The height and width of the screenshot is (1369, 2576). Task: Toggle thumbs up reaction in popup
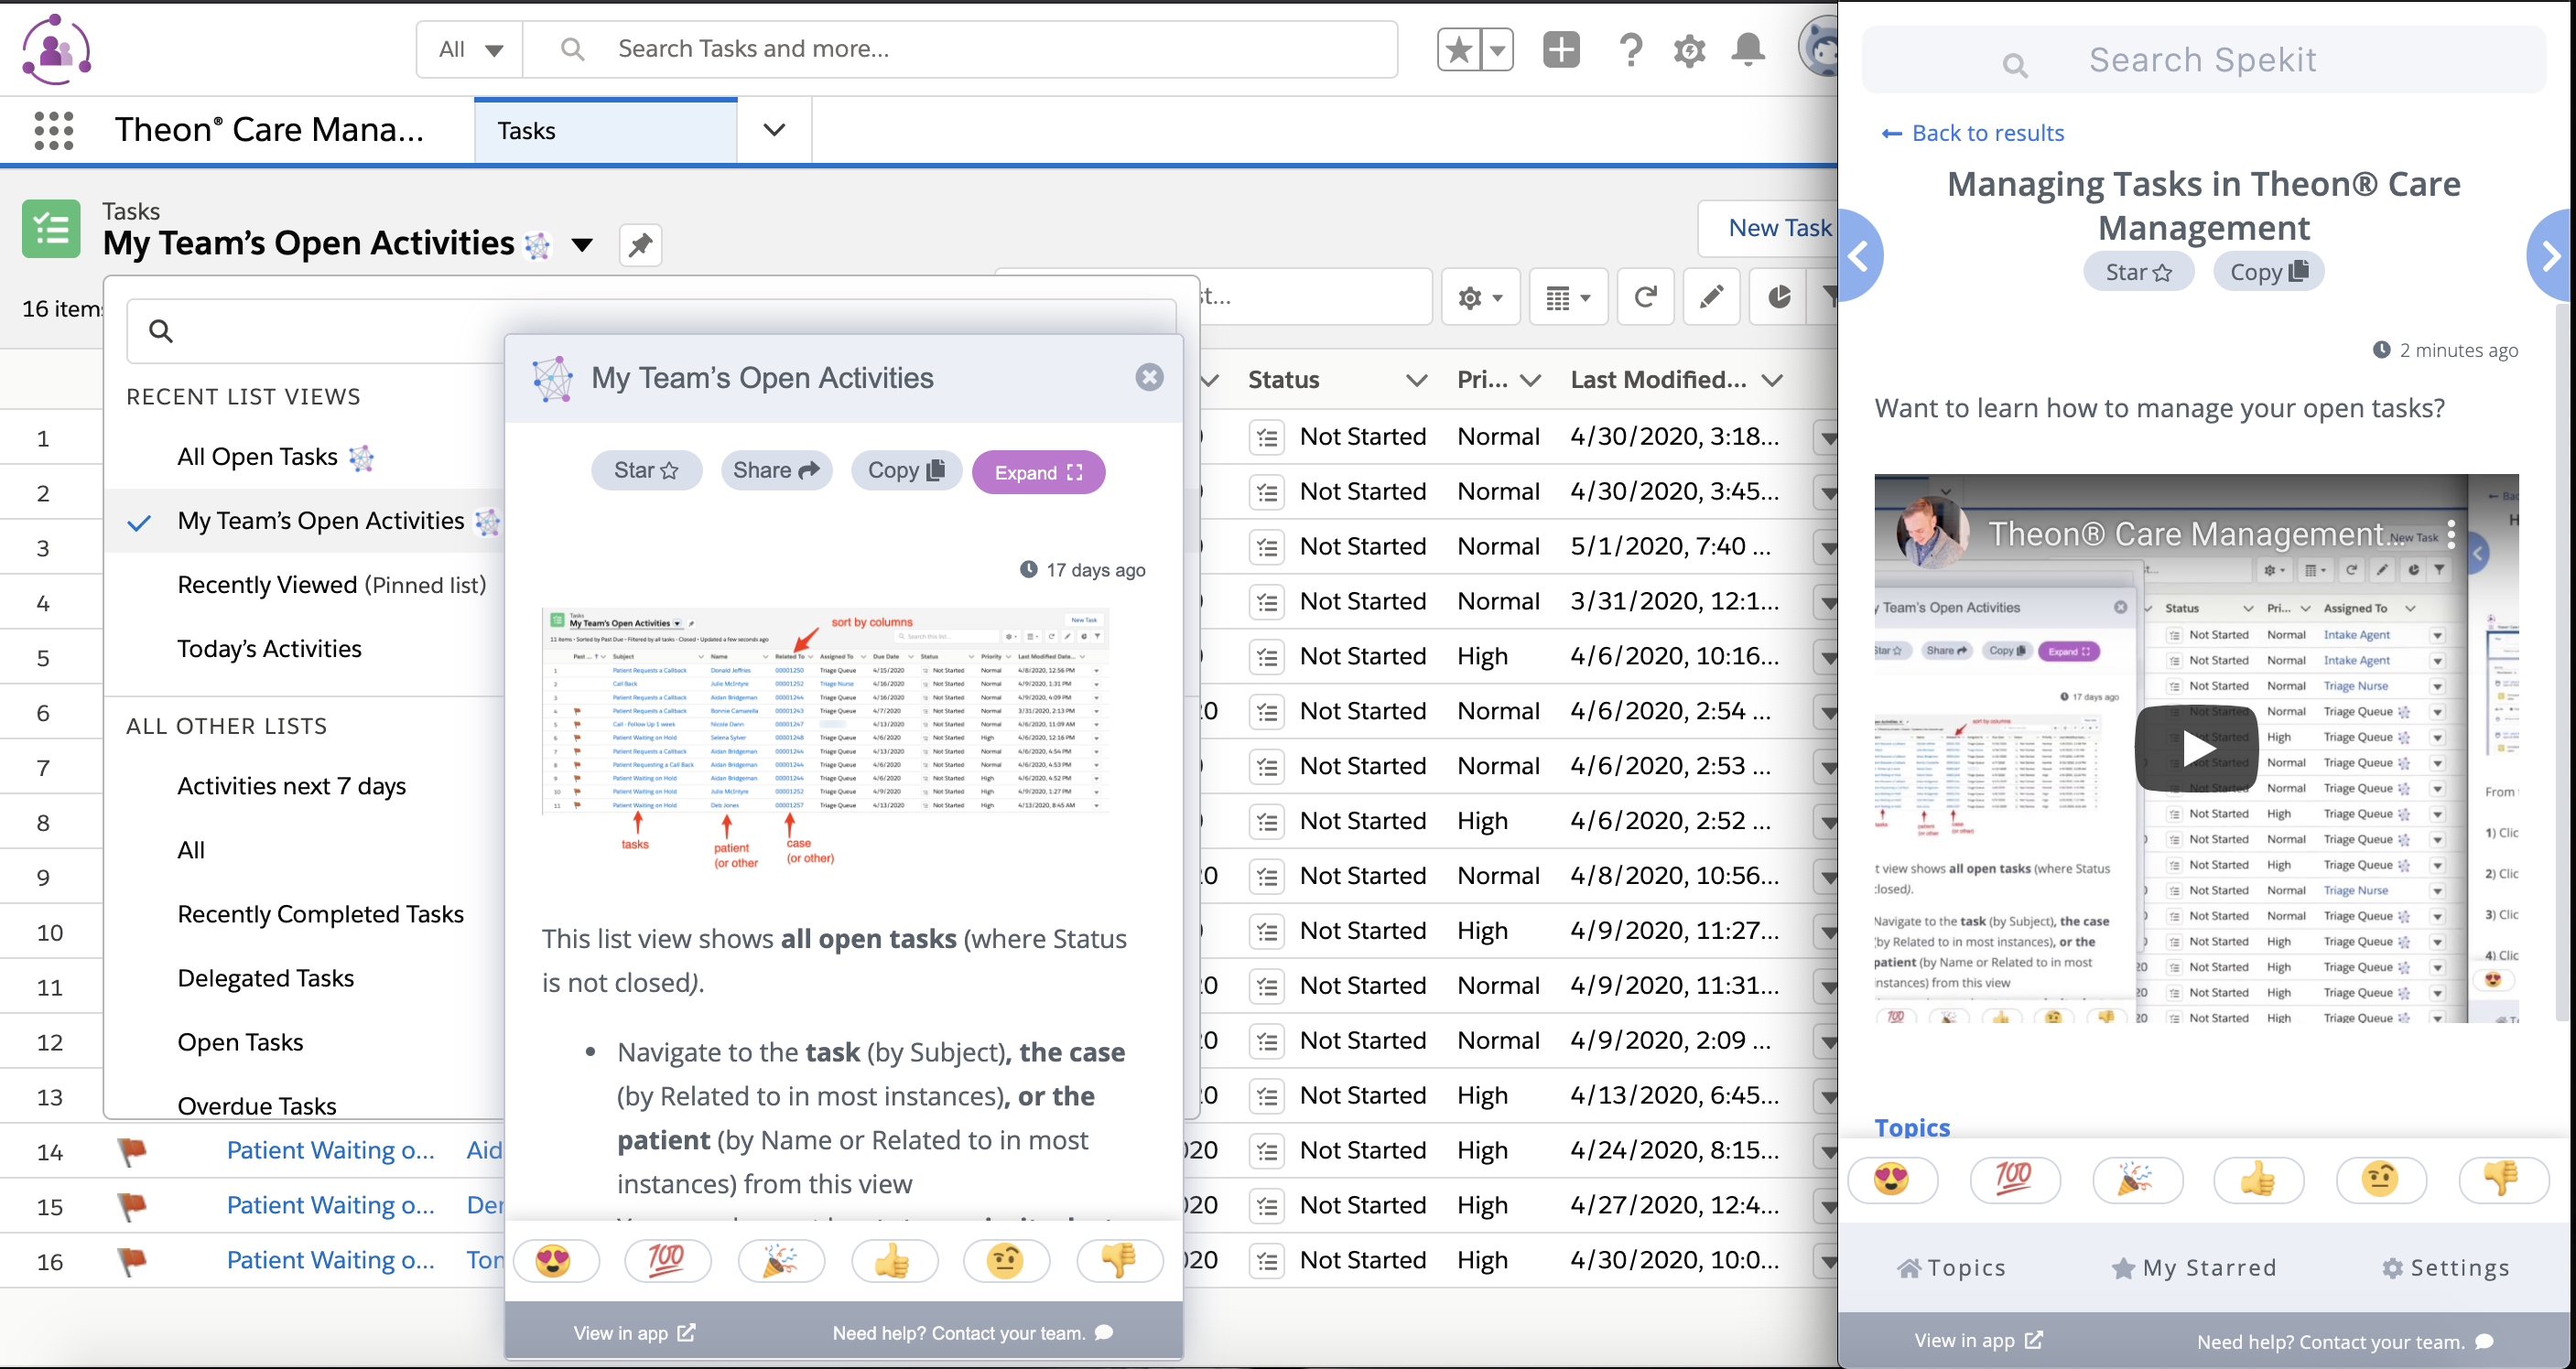(x=893, y=1261)
